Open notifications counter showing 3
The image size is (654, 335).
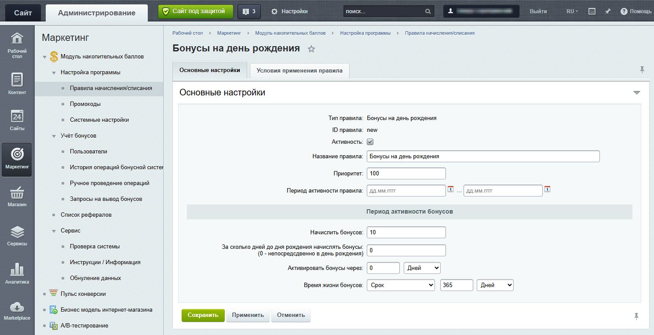tap(249, 11)
